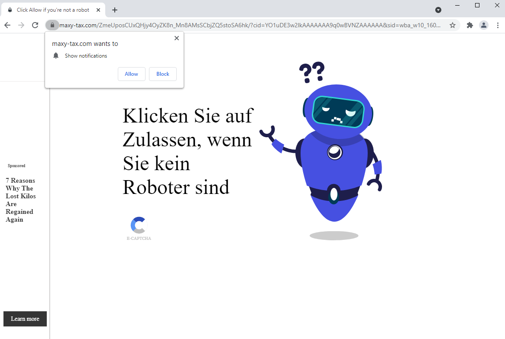Image resolution: width=505 pixels, height=339 pixels.
Task: Click the Learn more ad button
Action: (25, 319)
